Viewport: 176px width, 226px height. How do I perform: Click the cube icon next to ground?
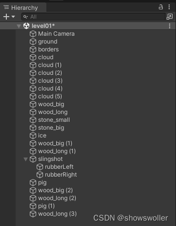click(33, 42)
